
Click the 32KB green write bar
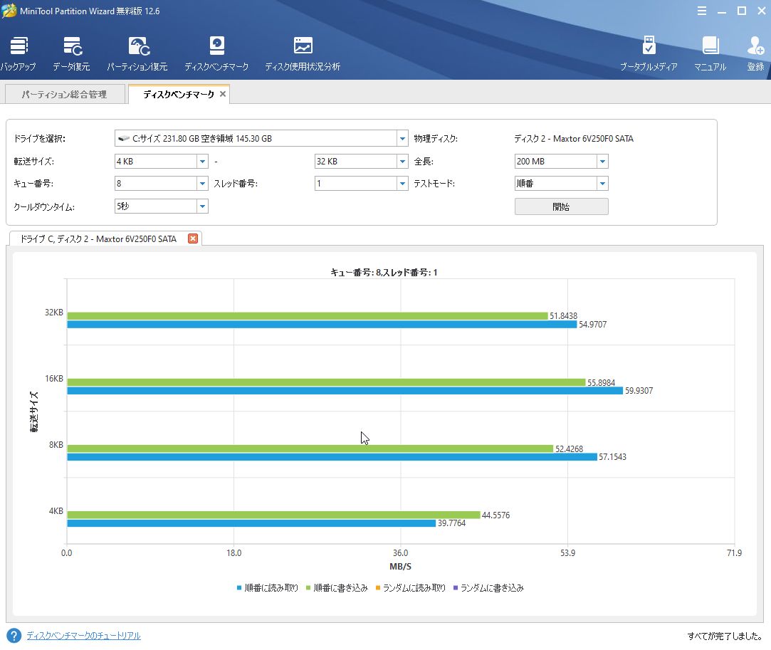coord(308,315)
